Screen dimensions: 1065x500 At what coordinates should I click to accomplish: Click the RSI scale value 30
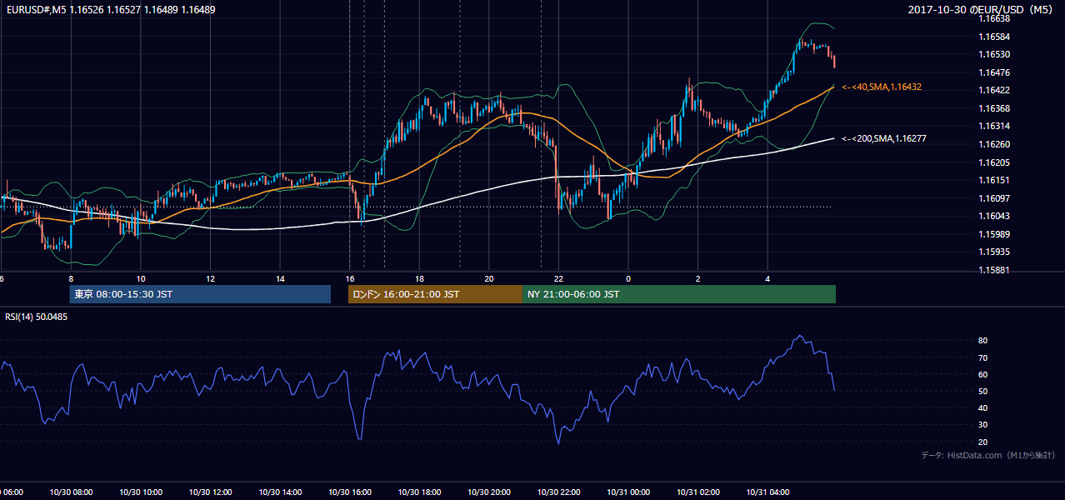[x=983, y=425]
